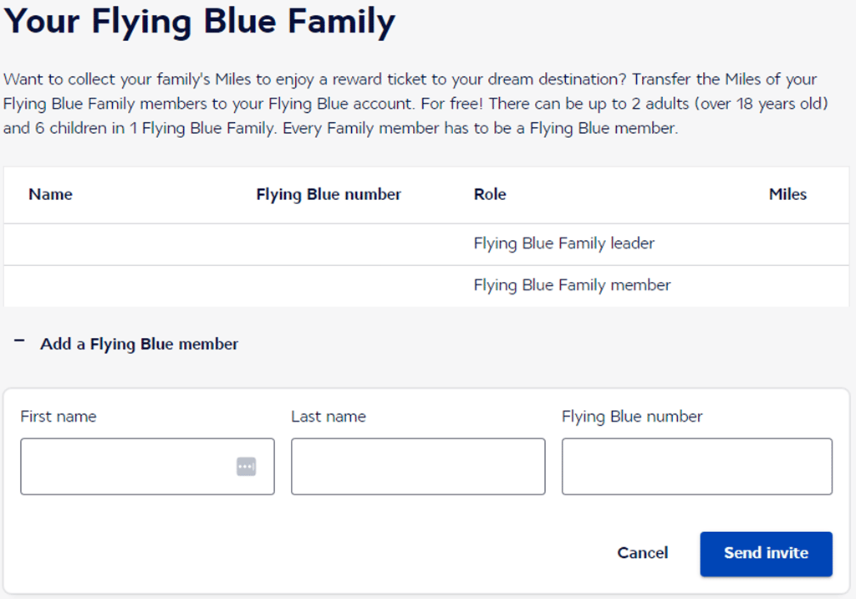Click the Last name field label

click(329, 417)
